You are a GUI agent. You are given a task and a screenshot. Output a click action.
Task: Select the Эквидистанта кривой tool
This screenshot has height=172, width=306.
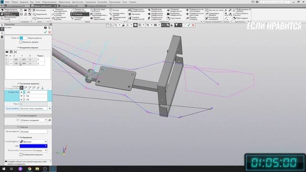tap(117, 14)
